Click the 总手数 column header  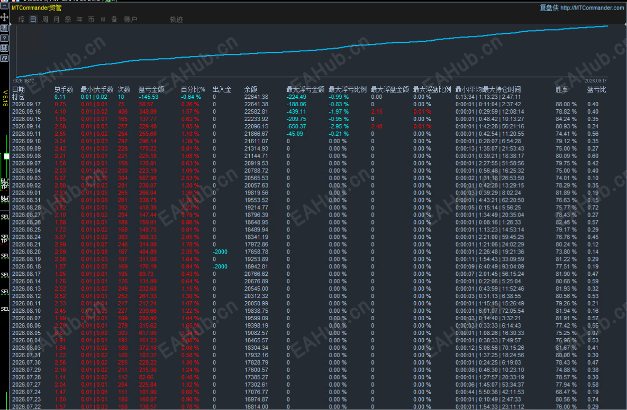point(64,89)
